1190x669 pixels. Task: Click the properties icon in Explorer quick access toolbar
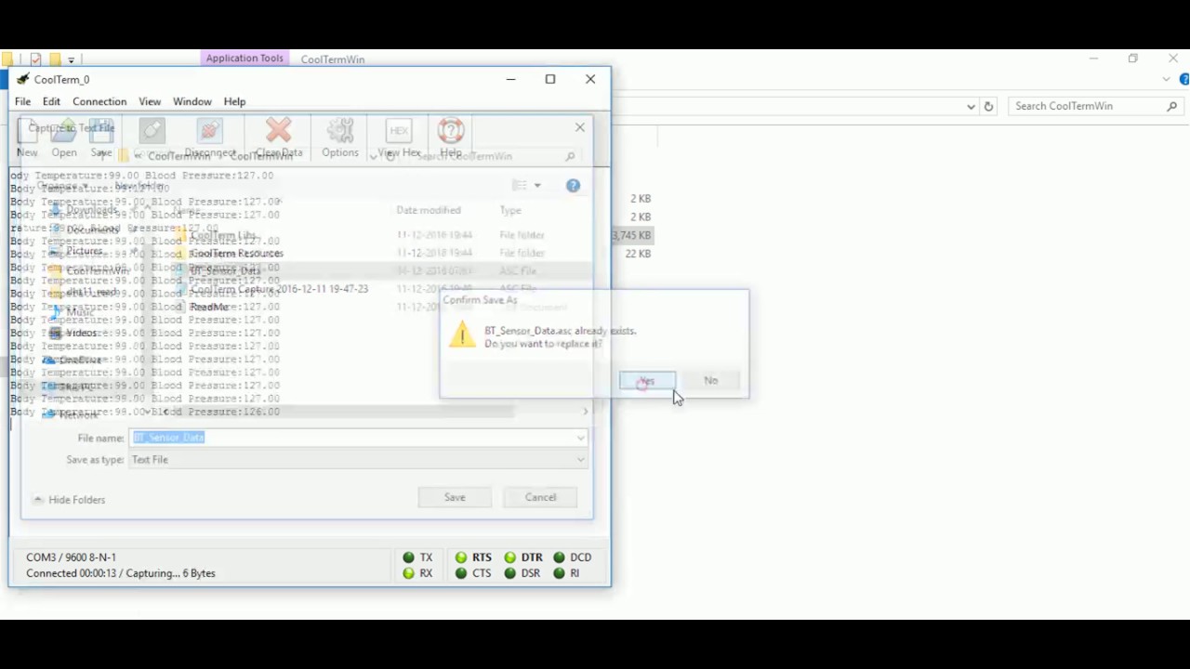coord(35,59)
